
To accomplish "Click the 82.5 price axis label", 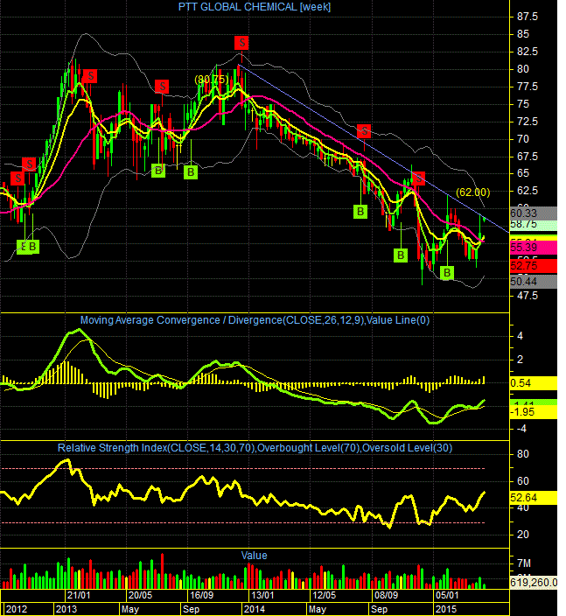I will 528,52.
